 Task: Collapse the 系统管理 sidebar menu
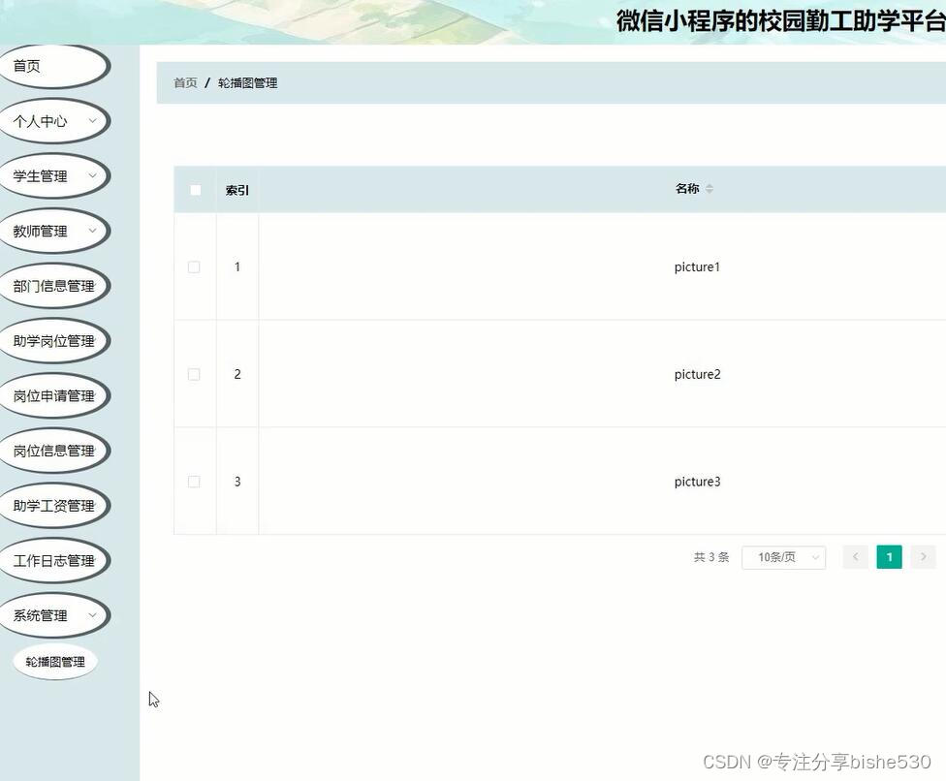point(55,614)
